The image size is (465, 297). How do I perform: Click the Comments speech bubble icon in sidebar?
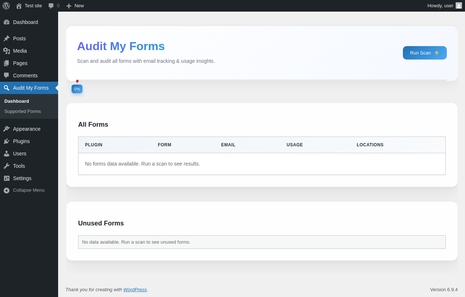click(7, 76)
